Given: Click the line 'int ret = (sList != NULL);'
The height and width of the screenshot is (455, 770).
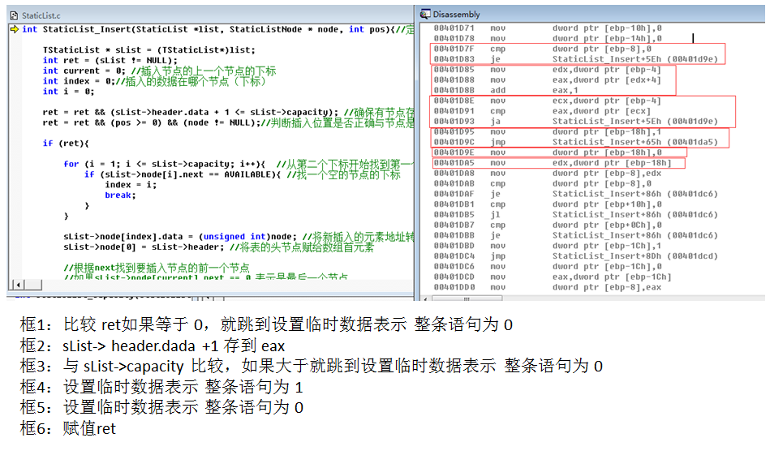Looking at the screenshot, I should 110,60.
